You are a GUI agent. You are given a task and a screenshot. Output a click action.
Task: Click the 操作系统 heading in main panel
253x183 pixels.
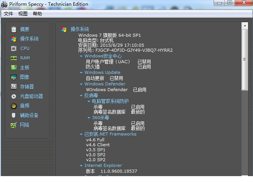coord(80,29)
